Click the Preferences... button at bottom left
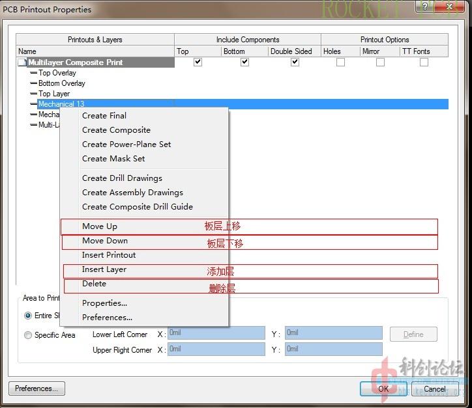472x408 pixels. click(x=37, y=388)
